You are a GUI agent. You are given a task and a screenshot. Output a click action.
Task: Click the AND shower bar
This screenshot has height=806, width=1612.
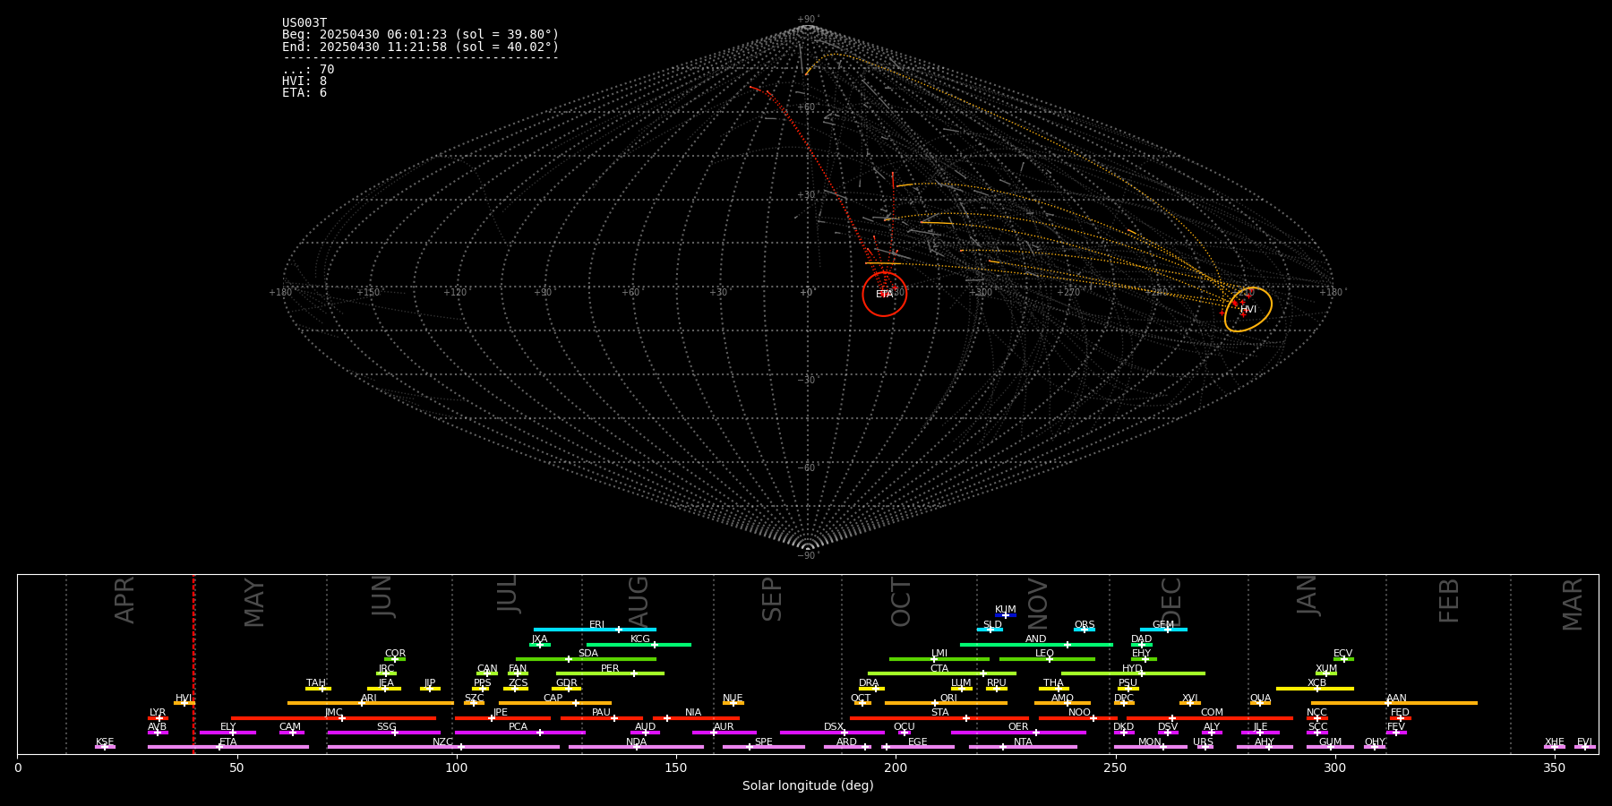point(1036,645)
